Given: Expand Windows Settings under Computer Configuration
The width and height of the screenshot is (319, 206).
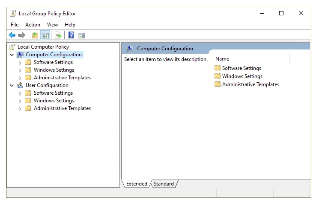Looking at the screenshot, I should (20, 70).
